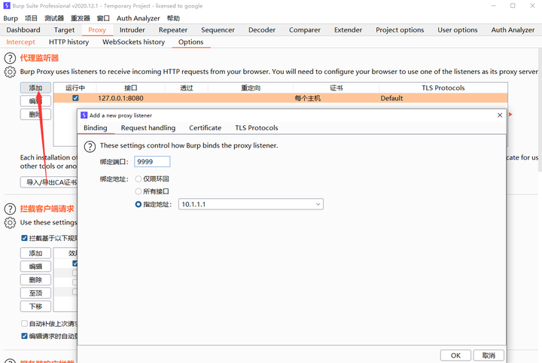Select Binding tab in dialog
Image resolution: width=542 pixels, height=363 pixels.
click(x=96, y=128)
